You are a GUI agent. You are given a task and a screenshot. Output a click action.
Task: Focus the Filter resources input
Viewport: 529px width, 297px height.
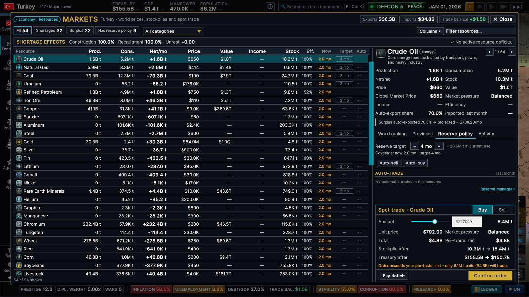[479, 31]
